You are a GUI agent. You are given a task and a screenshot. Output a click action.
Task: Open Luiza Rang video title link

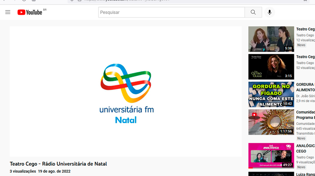[x=306, y=174]
